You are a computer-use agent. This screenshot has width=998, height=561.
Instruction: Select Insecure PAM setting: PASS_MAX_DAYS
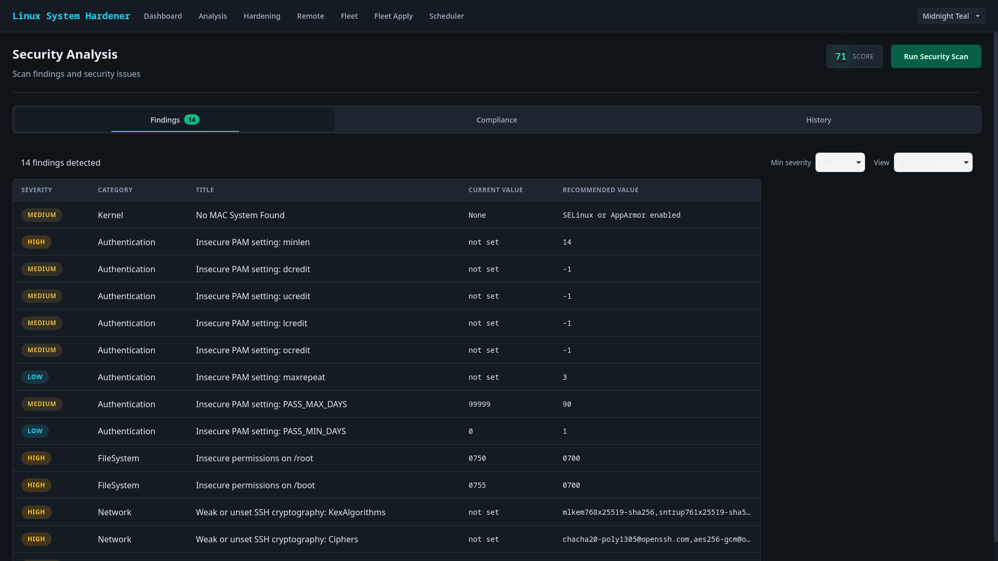pos(387,404)
